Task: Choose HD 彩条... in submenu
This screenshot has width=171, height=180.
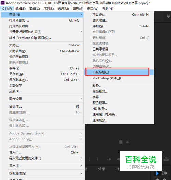Action: point(119,109)
